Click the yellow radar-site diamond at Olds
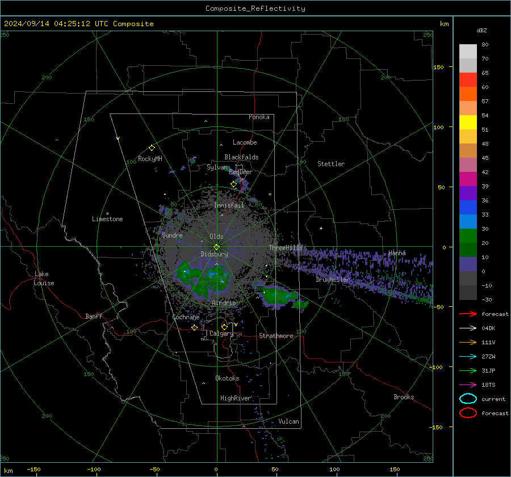 coord(216,247)
